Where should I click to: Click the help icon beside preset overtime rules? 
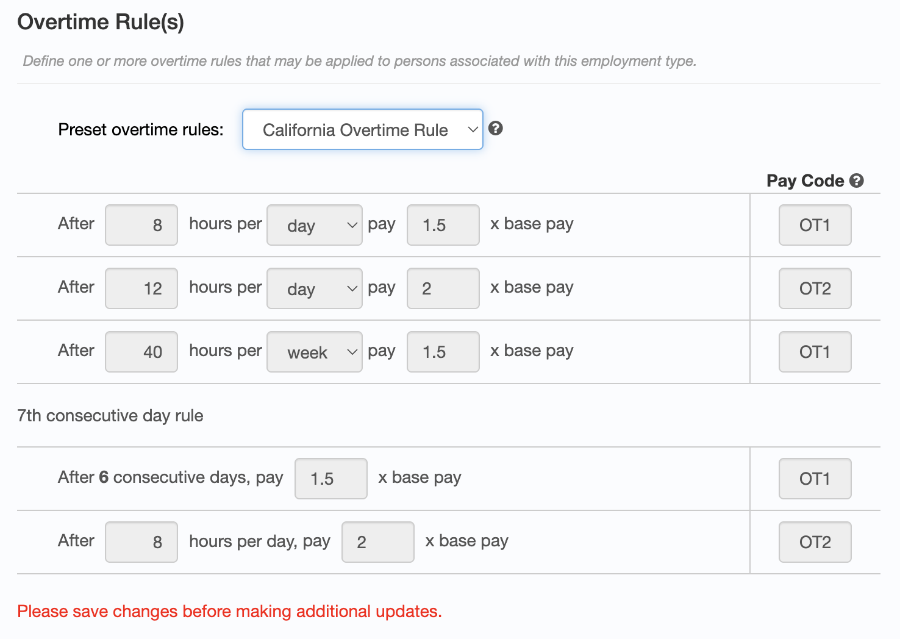click(496, 129)
